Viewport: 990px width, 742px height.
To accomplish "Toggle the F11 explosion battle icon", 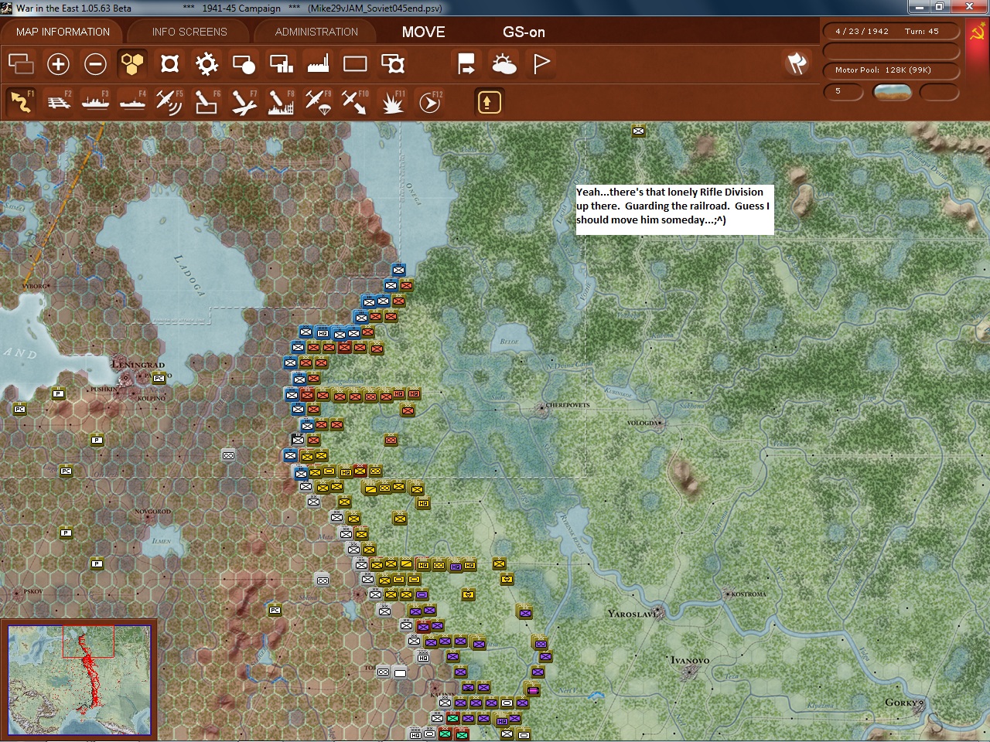I will [x=392, y=102].
